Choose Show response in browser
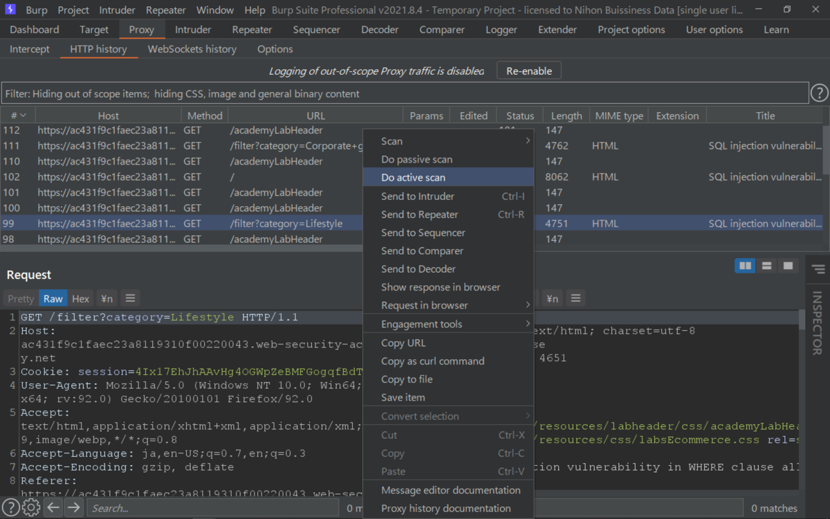 pyautogui.click(x=448, y=287)
